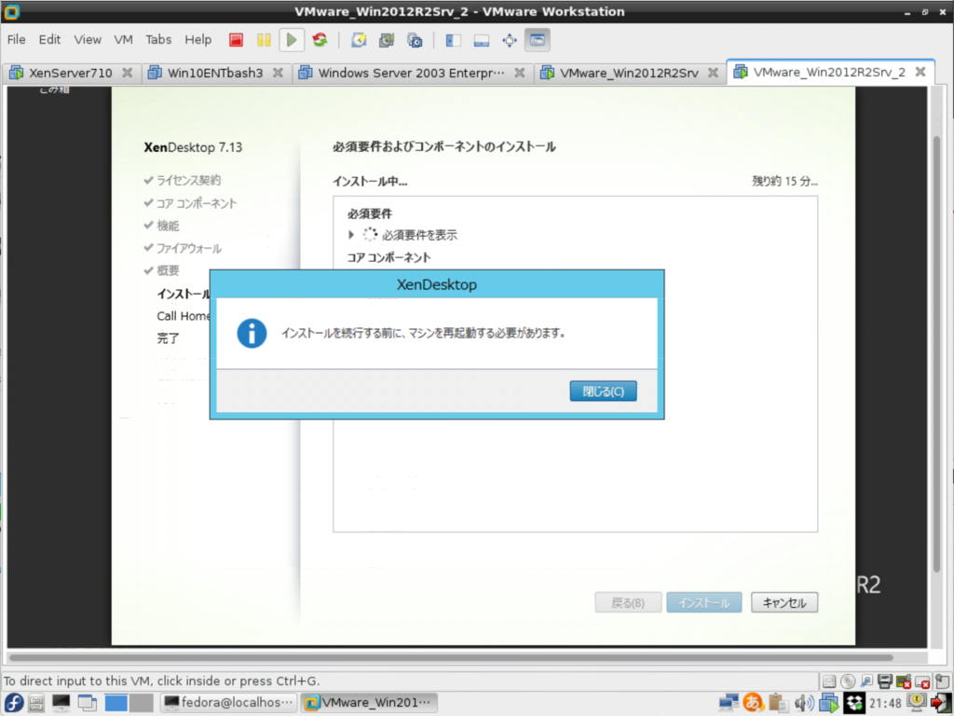Viewport: 954px width, 716px height.
Task: Click the VMware tray icon
Action: (x=828, y=703)
